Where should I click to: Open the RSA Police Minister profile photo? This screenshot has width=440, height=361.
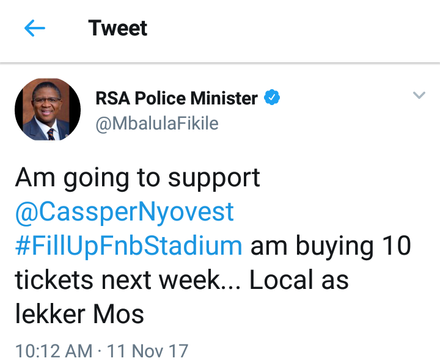48,109
